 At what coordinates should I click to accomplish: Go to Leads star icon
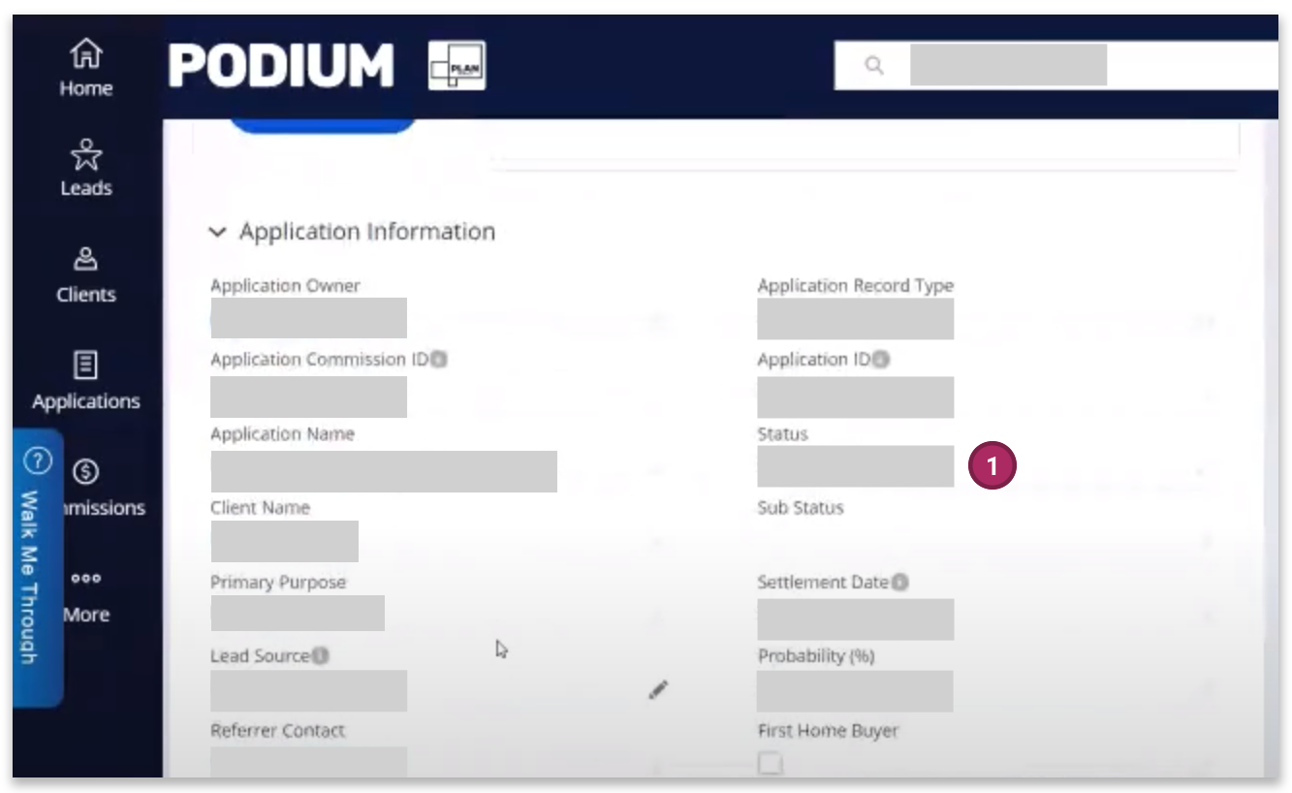85,155
